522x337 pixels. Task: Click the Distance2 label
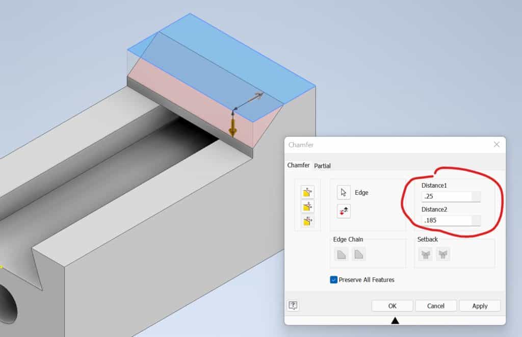(x=434, y=209)
